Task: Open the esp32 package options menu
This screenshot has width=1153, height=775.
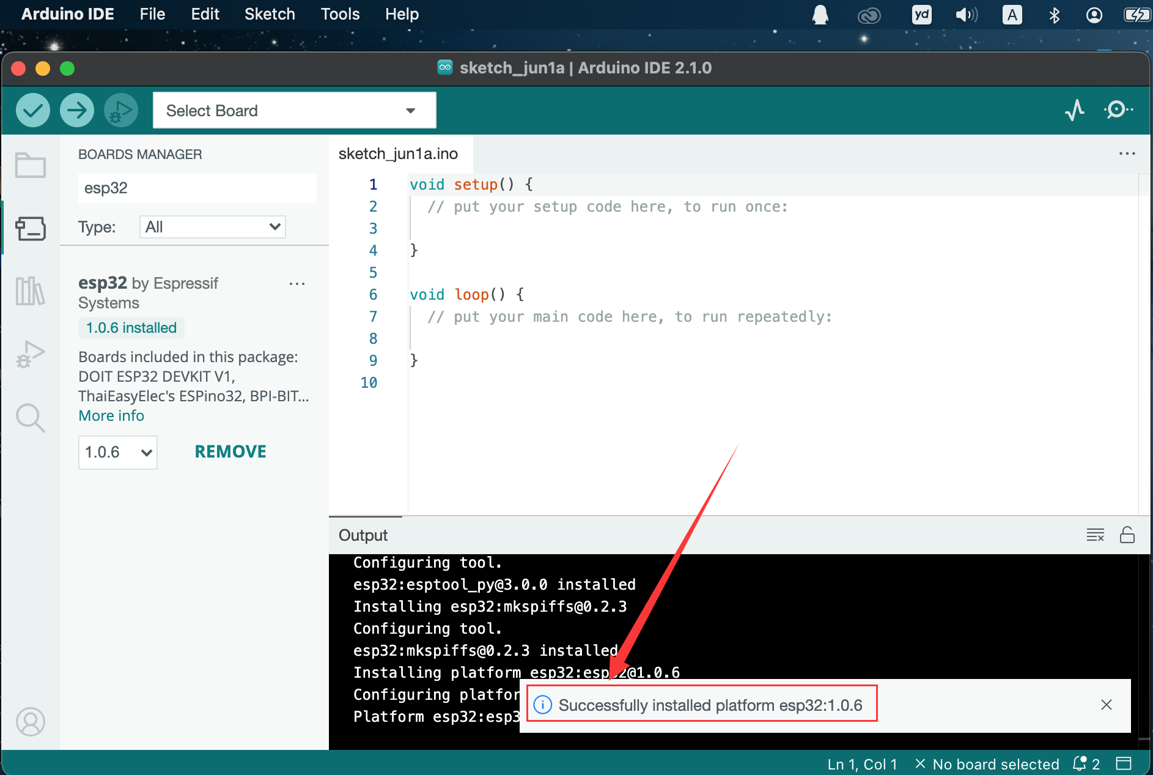Action: 297,284
